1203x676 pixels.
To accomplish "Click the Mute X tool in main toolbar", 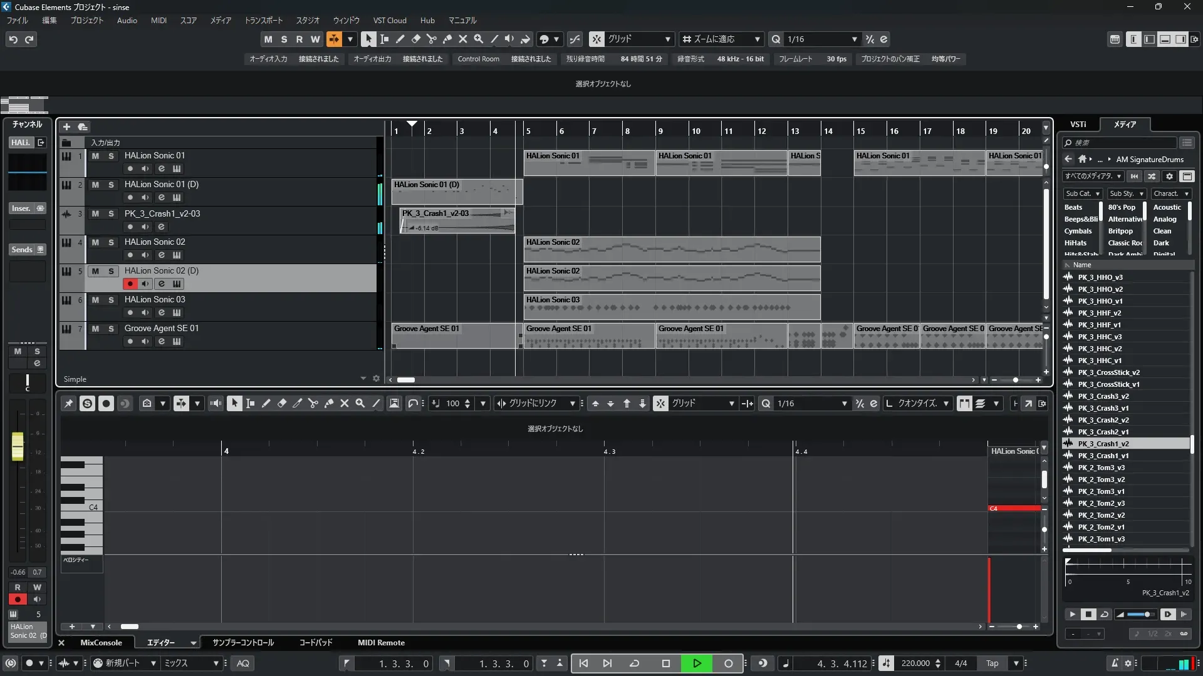I will pyautogui.click(x=463, y=39).
